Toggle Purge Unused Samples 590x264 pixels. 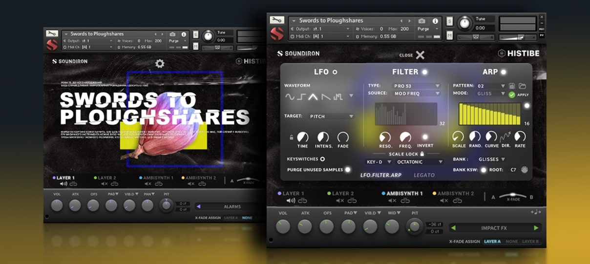[348, 170]
